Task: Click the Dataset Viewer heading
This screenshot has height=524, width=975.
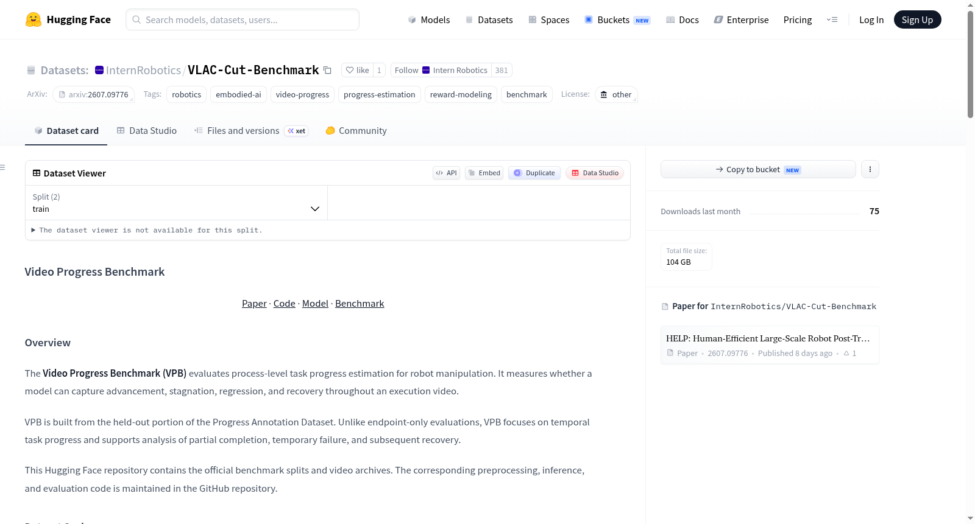Action: pyautogui.click(x=69, y=173)
